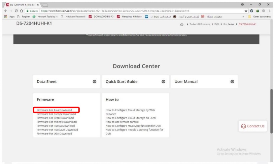
Task: Click the Contact Us headset icon
Action: pos(243,126)
